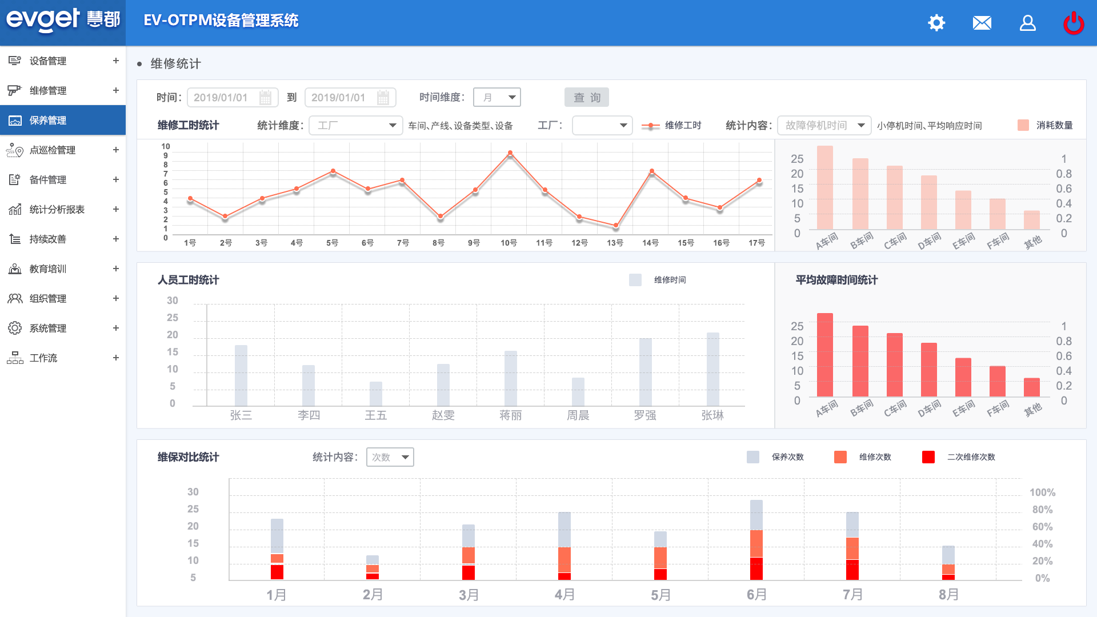Toggle 维修工时 line legend
This screenshot has height=617, width=1097.
(651, 126)
